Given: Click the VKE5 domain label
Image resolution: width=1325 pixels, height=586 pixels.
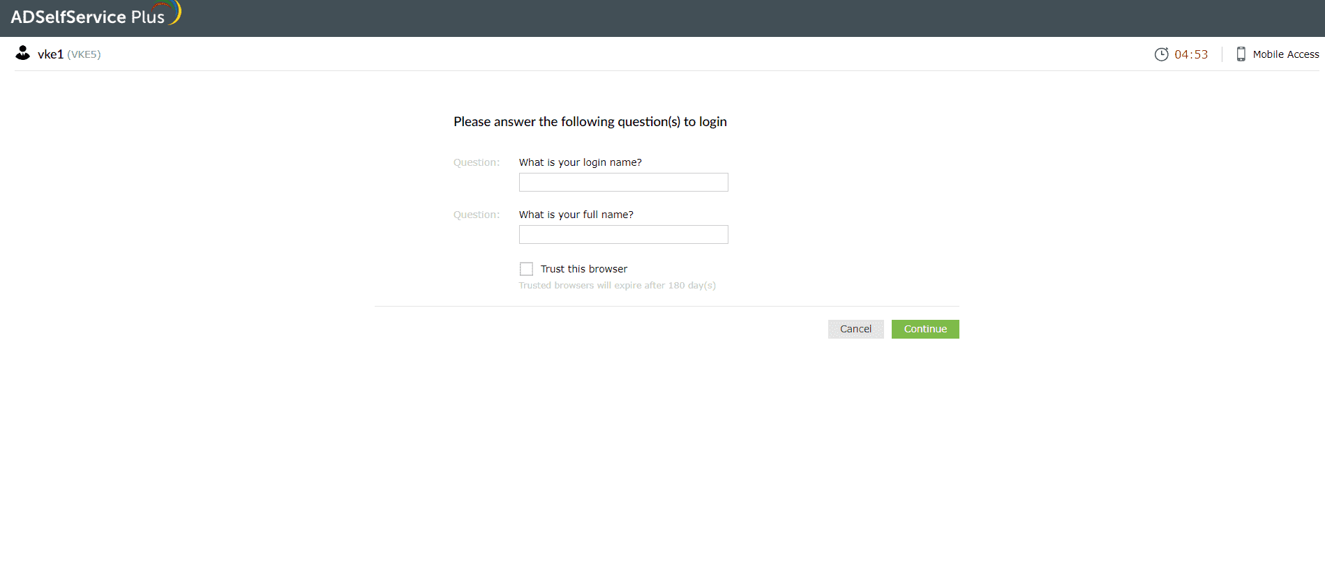Looking at the screenshot, I should click(x=84, y=54).
